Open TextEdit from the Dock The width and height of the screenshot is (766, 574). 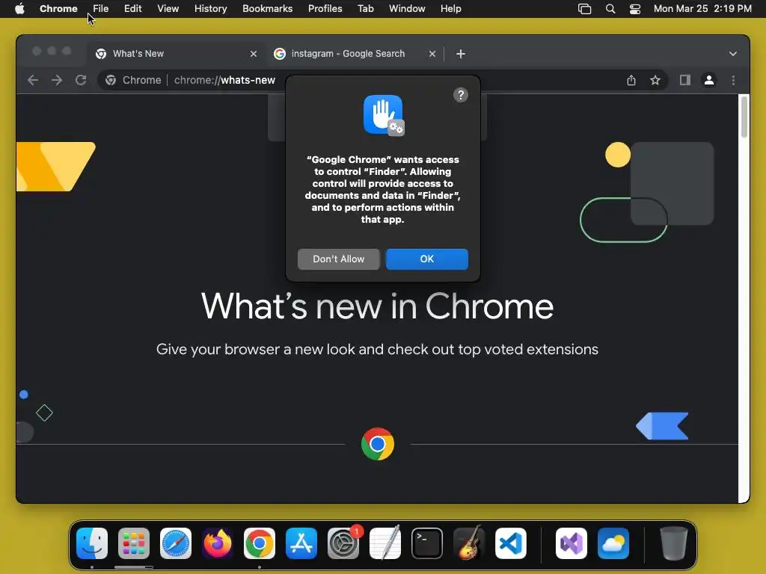[x=385, y=543]
